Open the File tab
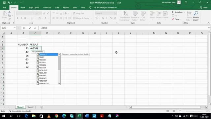This screenshot has height=119, width=211. [x=4, y=8]
